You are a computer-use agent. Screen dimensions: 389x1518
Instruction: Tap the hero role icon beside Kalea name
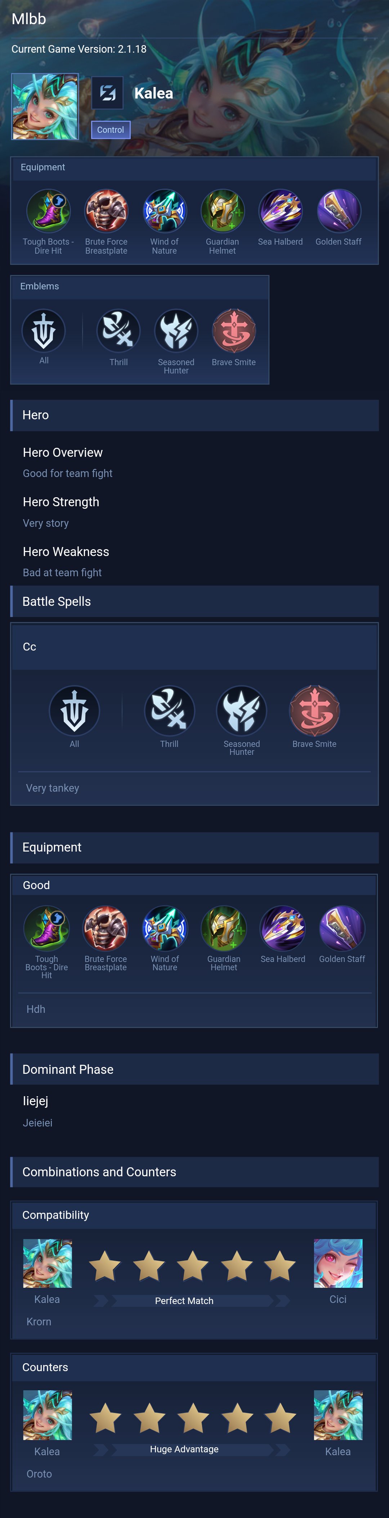(x=107, y=92)
